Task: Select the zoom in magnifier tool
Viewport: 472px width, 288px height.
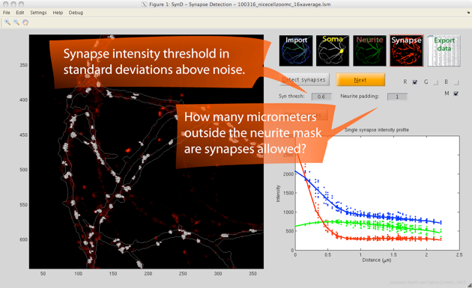Action: (x=7, y=22)
